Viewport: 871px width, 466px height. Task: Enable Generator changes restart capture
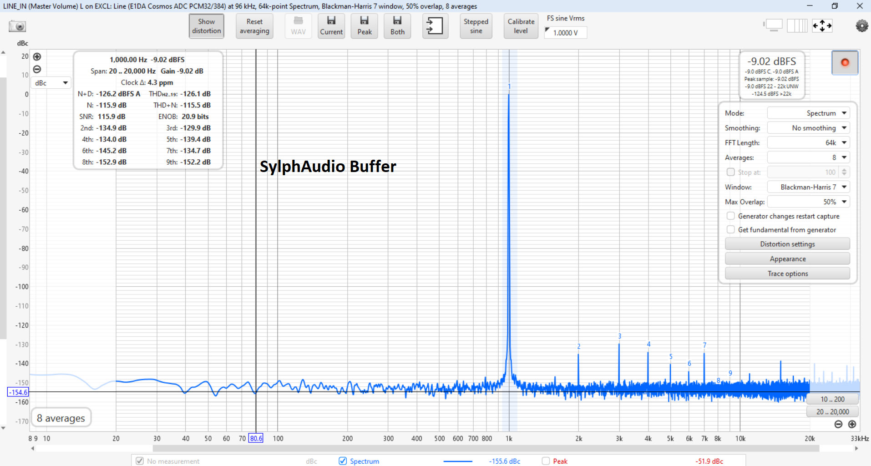click(730, 216)
